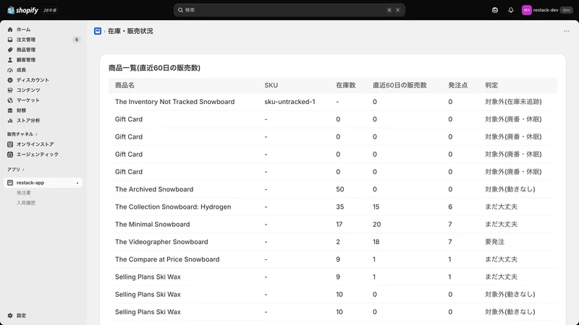Image resolution: width=579 pixels, height=325 pixels.
Task: Click the 判定 column header
Action: [491, 85]
